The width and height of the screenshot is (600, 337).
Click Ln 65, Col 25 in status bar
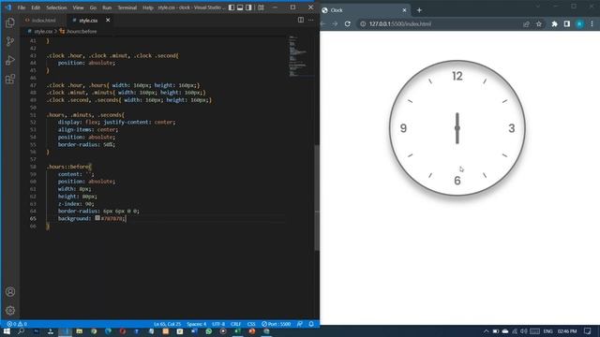coord(167,324)
